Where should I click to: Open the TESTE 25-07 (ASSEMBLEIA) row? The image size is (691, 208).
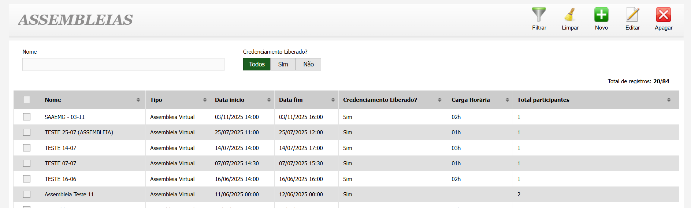click(79, 132)
